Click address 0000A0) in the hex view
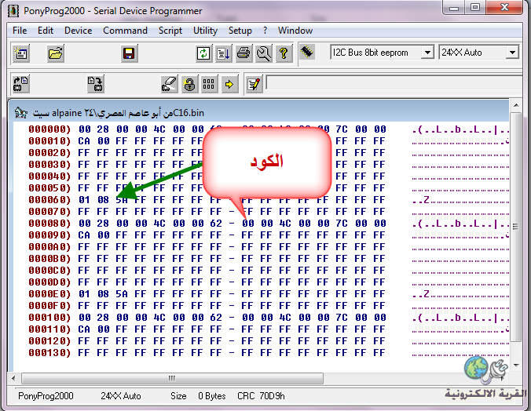The width and height of the screenshot is (531, 411). click(x=49, y=247)
